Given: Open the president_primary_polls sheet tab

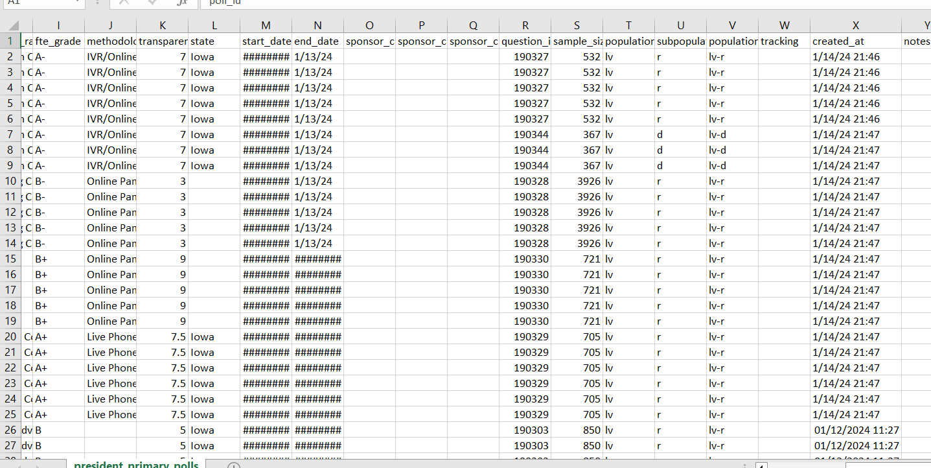Looking at the screenshot, I should [x=136, y=464].
